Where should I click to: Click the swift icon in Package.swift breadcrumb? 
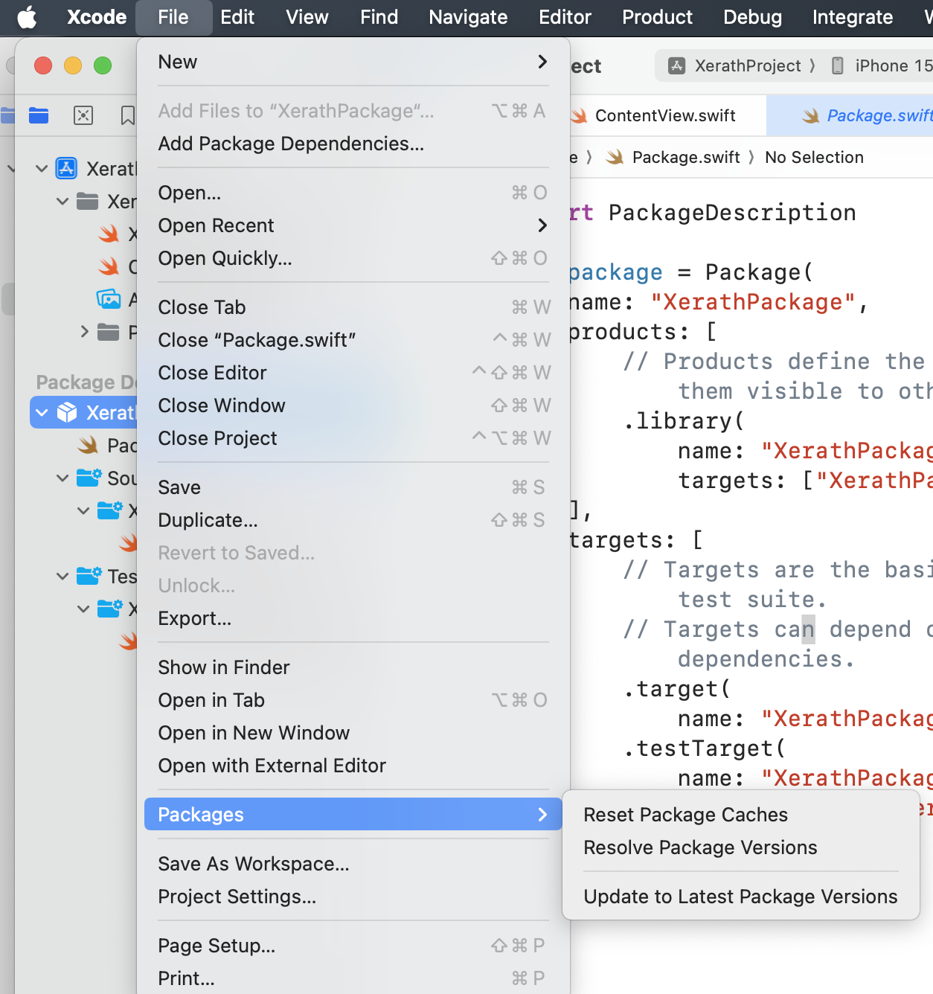click(615, 157)
